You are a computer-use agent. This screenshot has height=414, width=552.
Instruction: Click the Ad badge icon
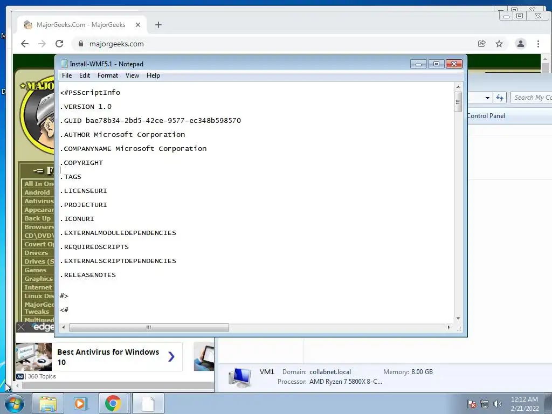[x=20, y=376]
